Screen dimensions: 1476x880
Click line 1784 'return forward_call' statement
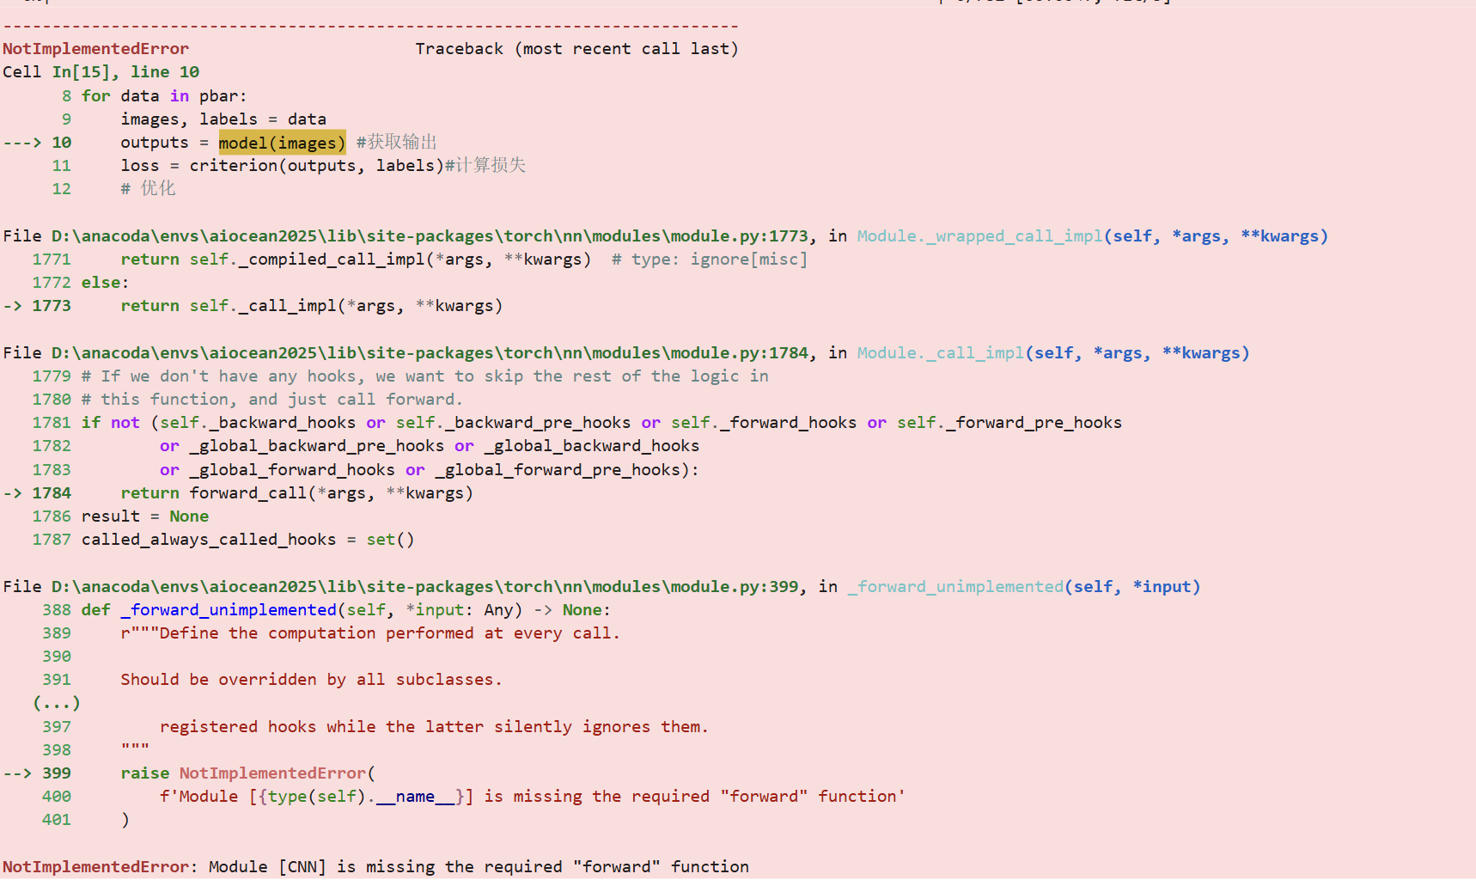(x=296, y=493)
